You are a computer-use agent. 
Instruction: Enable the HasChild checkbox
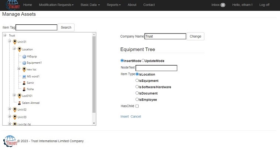point(137,106)
